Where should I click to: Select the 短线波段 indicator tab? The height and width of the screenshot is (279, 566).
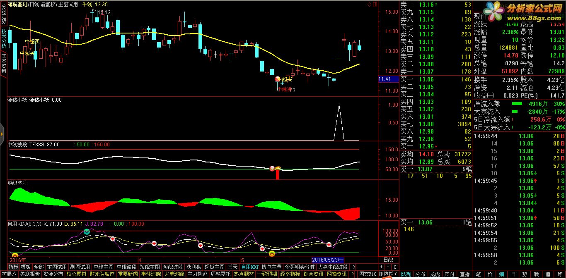point(173,267)
